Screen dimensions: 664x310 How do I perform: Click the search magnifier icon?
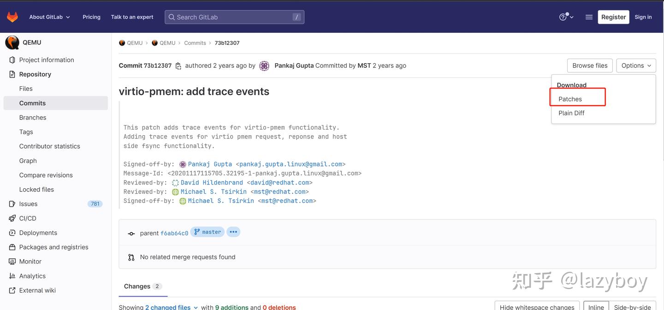(172, 17)
